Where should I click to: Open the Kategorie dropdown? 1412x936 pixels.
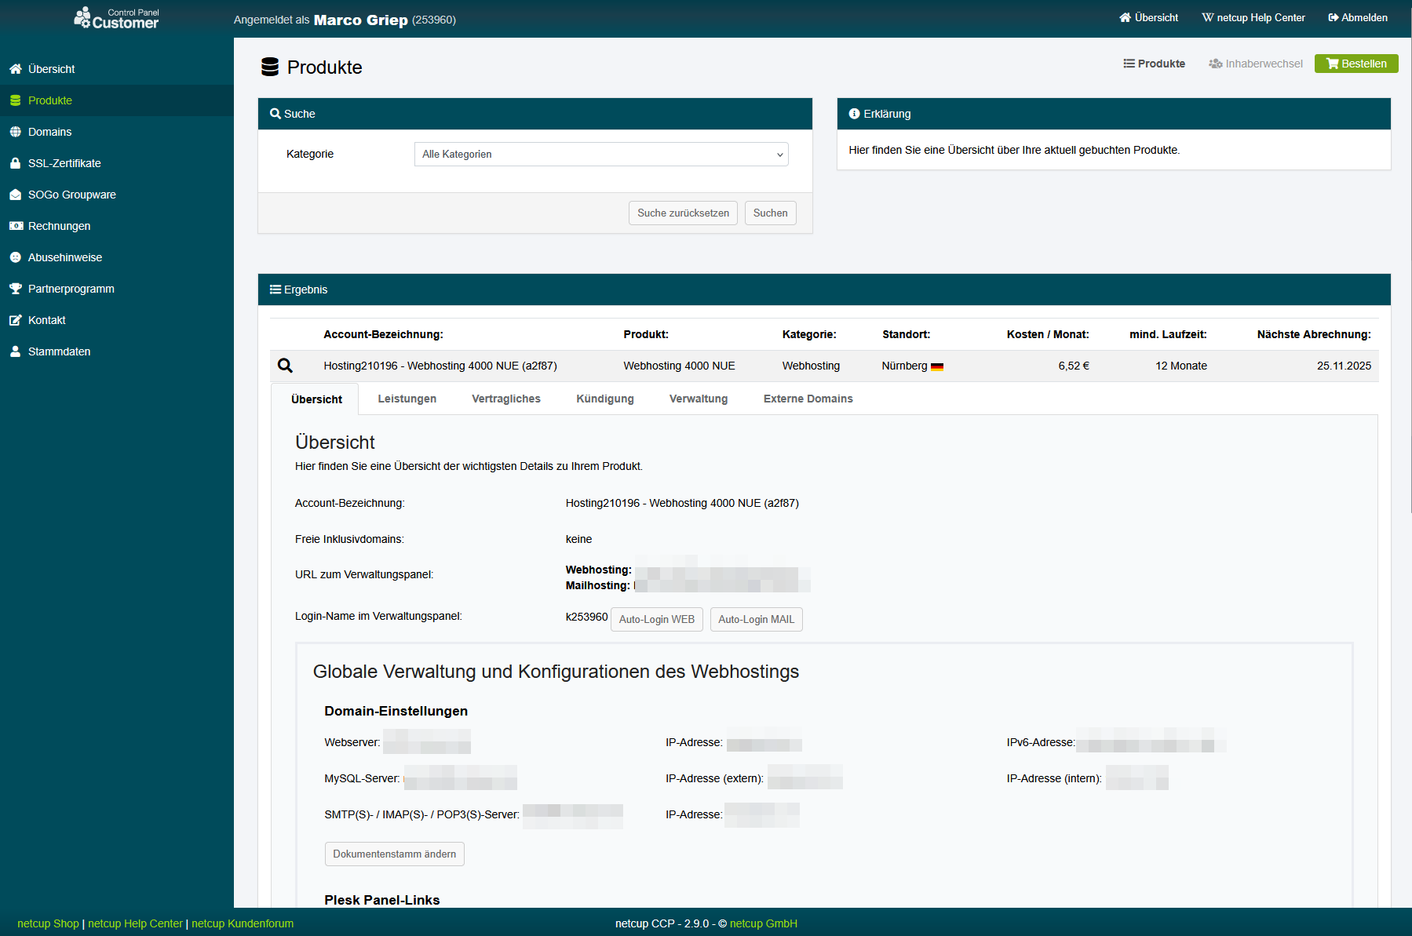pos(601,155)
